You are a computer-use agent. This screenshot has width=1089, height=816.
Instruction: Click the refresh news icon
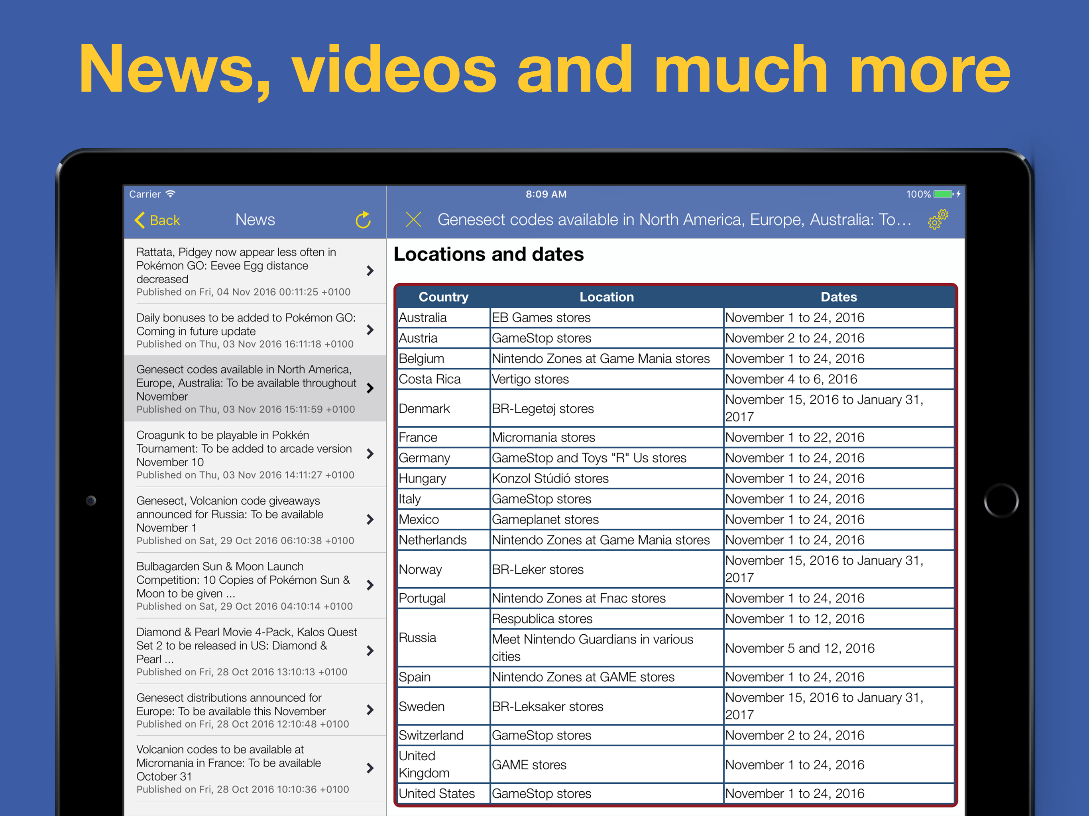(363, 220)
